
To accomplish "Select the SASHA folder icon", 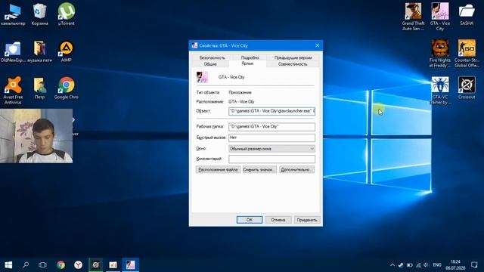I will pos(467,14).
